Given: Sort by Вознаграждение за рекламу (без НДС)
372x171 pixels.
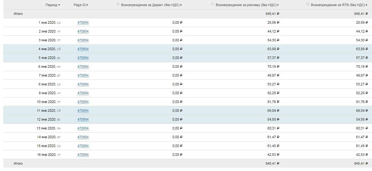Looking at the screenshot, I should click(x=247, y=5).
